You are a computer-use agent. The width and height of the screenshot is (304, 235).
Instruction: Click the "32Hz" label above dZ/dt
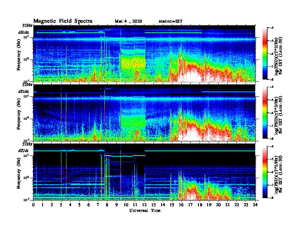[27, 144]
